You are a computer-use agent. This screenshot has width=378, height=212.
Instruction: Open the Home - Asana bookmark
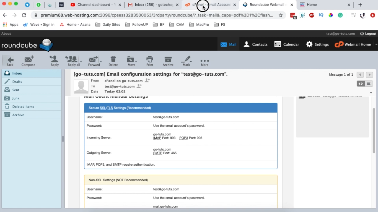[75, 25]
